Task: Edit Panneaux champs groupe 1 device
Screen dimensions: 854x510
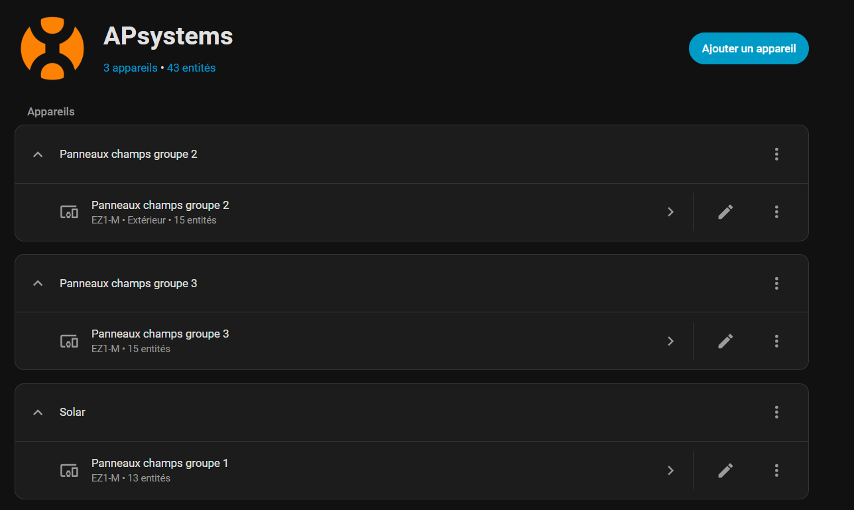Action: (x=725, y=470)
